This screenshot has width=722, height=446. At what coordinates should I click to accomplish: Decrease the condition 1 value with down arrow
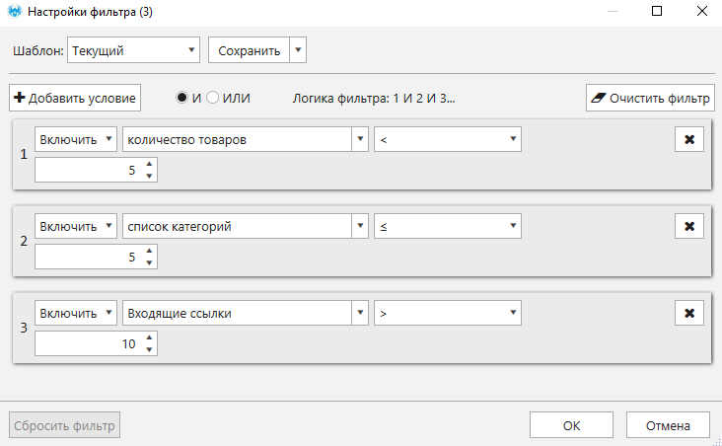[149, 176]
